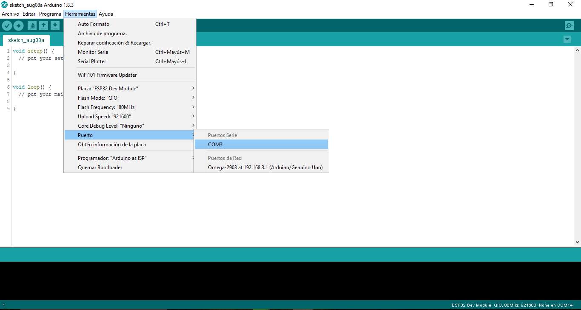Save the sketch with the down-arrow icon
The width and height of the screenshot is (581, 310).
[55, 26]
